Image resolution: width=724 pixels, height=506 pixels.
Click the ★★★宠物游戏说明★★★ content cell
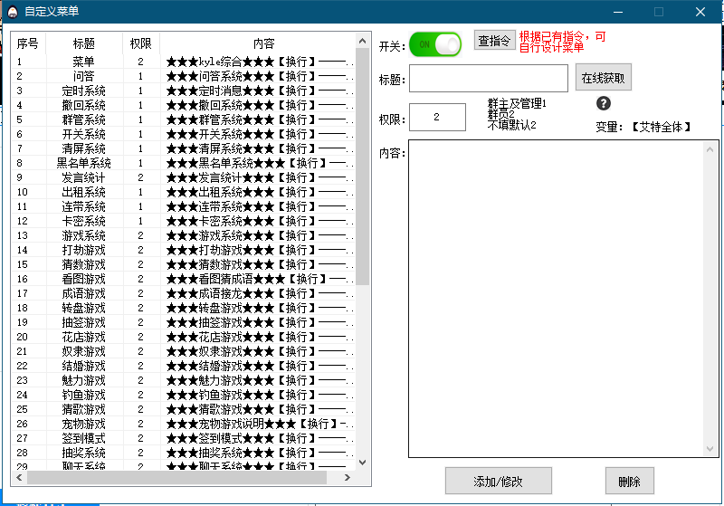(x=258, y=424)
